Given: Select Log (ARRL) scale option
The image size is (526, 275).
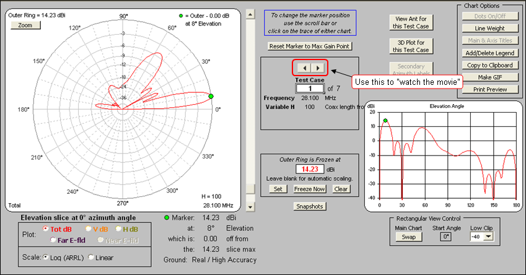Looking at the screenshot, I should [45, 257].
